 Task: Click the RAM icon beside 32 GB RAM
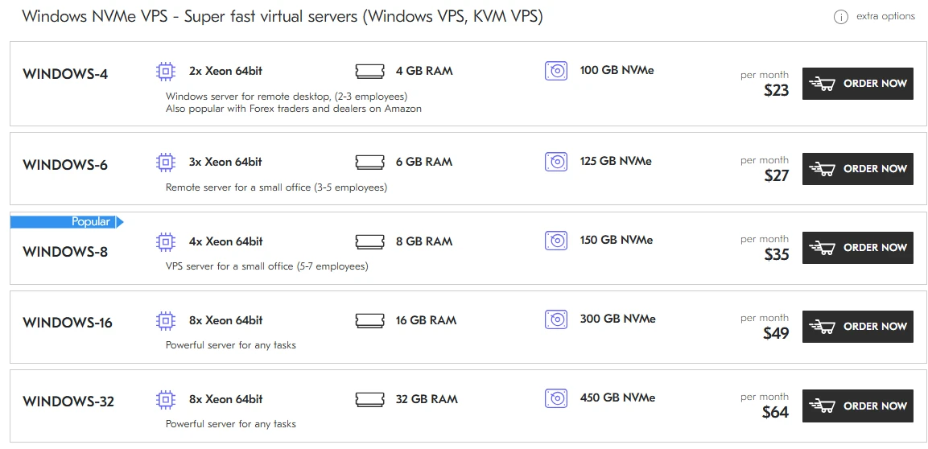[369, 399]
